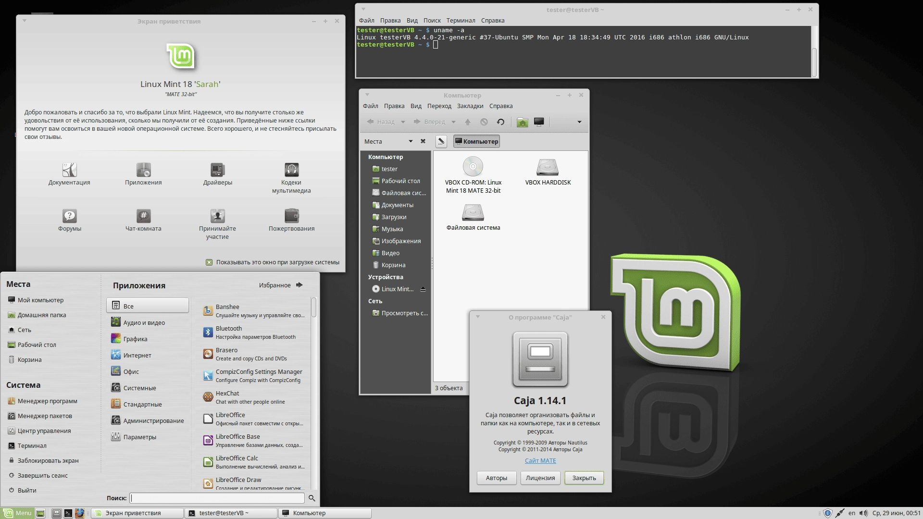
Task: Click the search magnifier icon in menu
Action: click(x=312, y=498)
